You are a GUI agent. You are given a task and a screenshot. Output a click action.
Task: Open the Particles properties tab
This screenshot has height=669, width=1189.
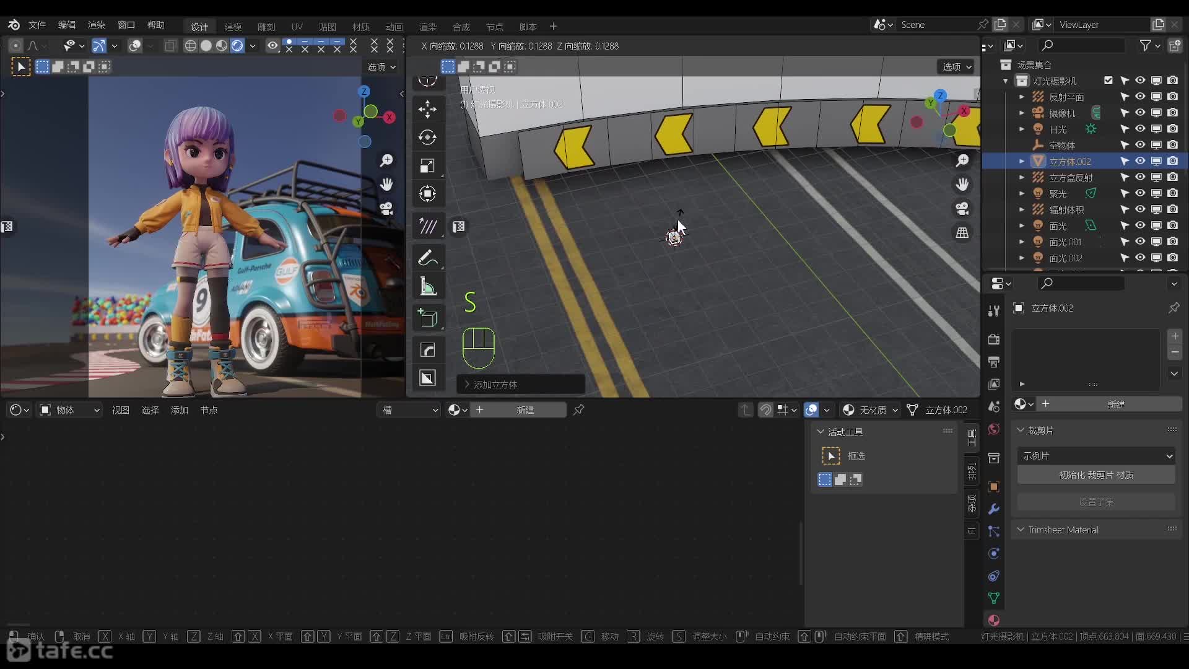(994, 531)
